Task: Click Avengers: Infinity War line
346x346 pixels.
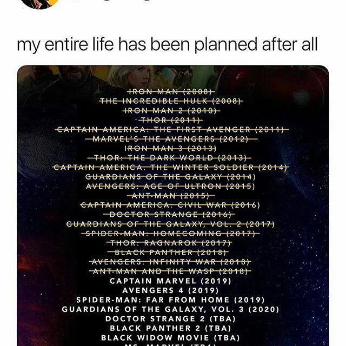Action: (x=170, y=262)
